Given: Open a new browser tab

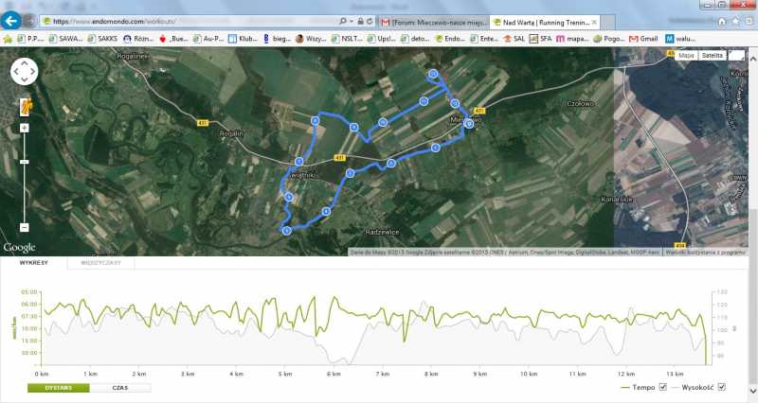Looking at the screenshot, I should coord(607,22).
